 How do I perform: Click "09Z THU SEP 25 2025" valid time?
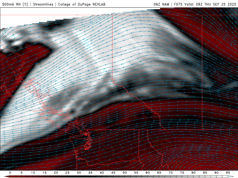216,4
